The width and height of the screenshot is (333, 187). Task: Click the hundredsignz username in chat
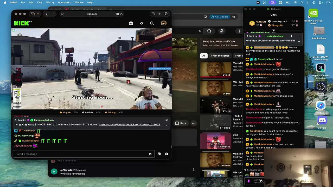30,141
